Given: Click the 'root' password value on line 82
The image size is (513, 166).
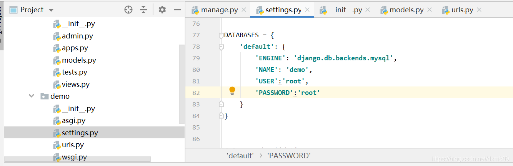Looking at the screenshot, I should pyautogui.click(x=309, y=93).
